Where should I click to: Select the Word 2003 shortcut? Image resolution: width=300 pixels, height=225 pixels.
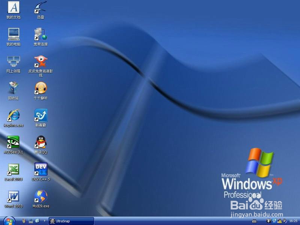pos(13,199)
